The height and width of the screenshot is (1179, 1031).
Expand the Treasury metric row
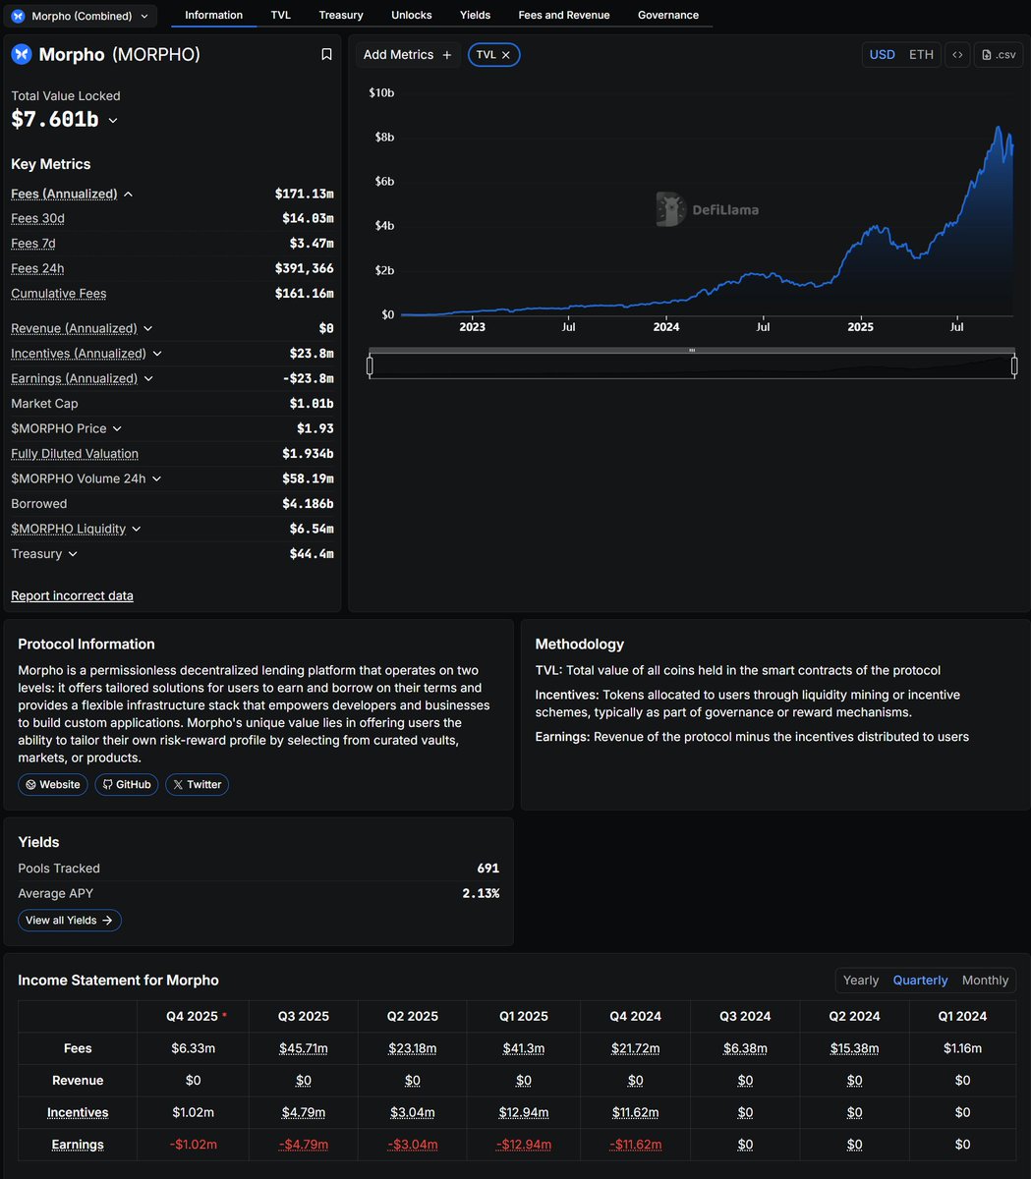click(x=73, y=554)
